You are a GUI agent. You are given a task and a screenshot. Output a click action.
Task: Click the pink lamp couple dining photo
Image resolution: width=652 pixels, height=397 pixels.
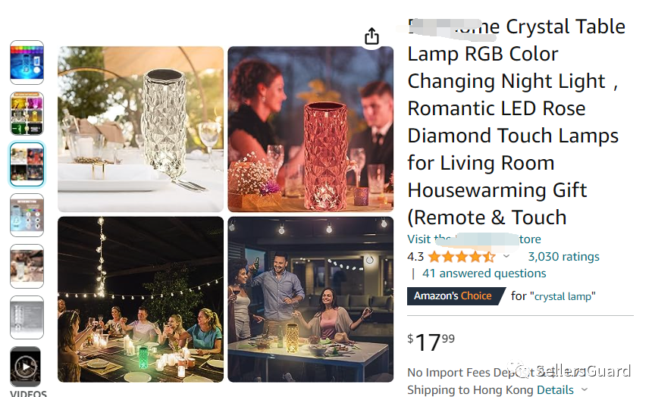coord(311,130)
